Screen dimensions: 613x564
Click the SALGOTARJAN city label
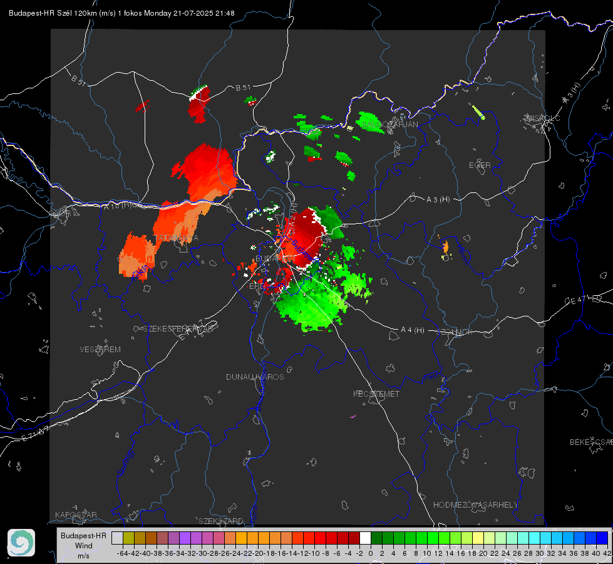(389, 125)
